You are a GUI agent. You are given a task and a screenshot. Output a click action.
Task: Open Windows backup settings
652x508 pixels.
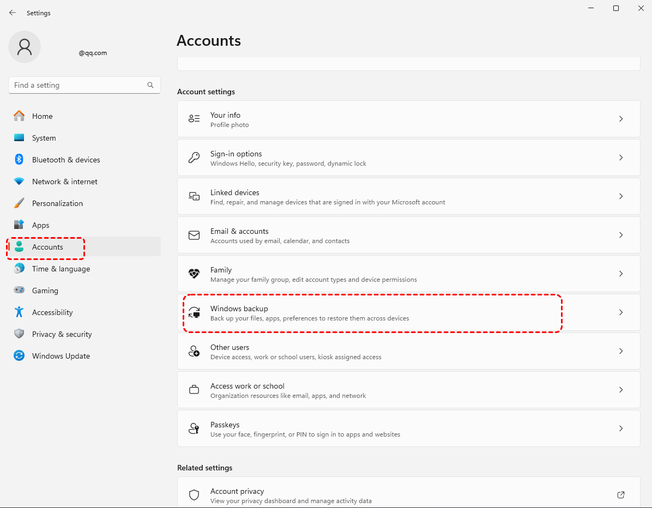409,312
